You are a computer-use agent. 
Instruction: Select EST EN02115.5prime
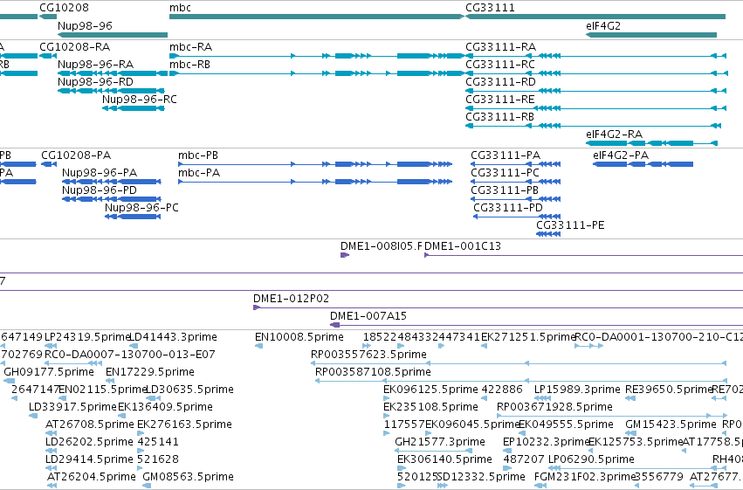63,398
